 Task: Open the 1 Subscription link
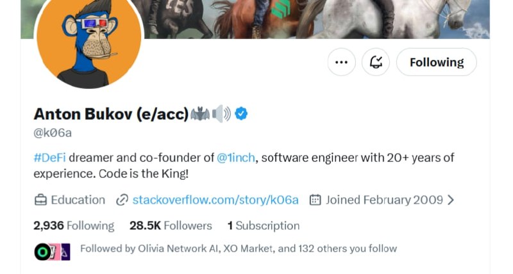[x=264, y=226]
